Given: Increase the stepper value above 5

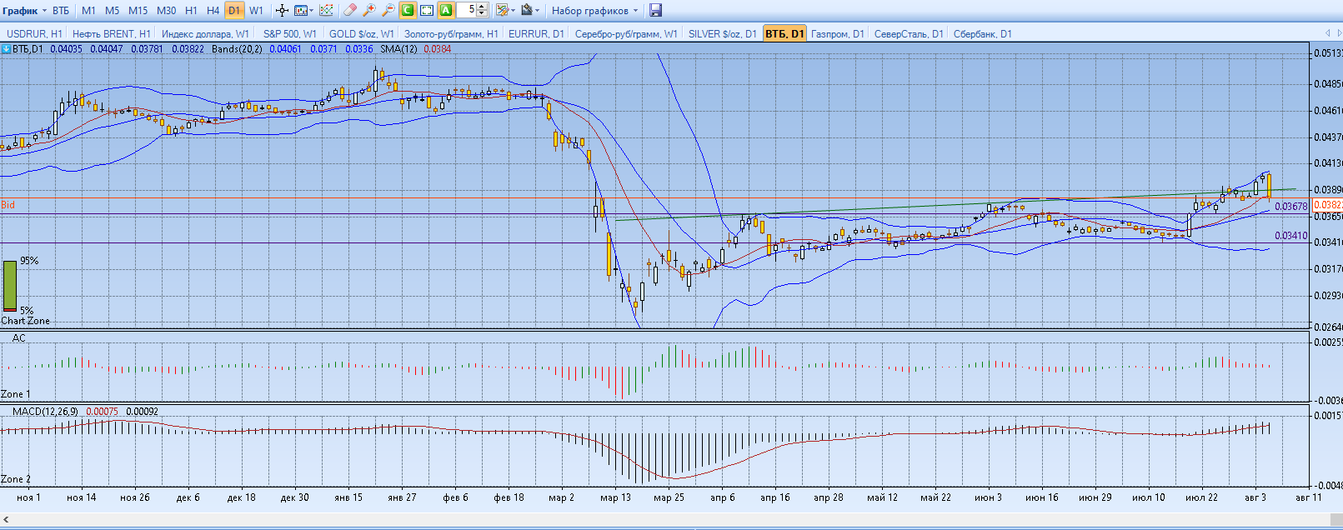Looking at the screenshot, I should [x=482, y=7].
